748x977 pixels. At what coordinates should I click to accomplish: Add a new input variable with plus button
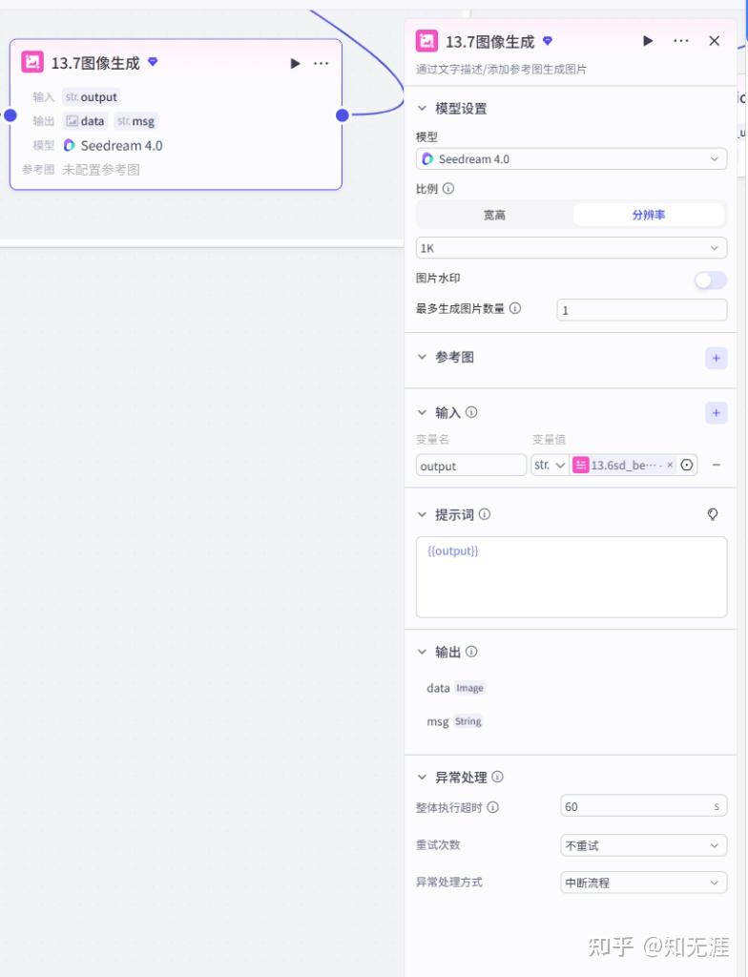[717, 412]
